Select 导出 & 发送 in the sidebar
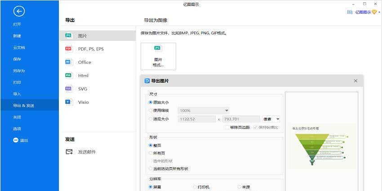 coord(30,106)
